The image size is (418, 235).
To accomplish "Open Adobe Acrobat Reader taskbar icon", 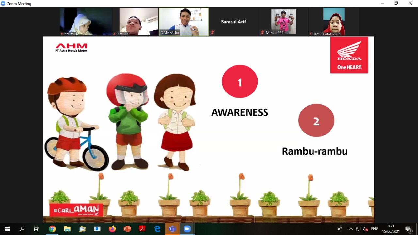I will pos(142,229).
